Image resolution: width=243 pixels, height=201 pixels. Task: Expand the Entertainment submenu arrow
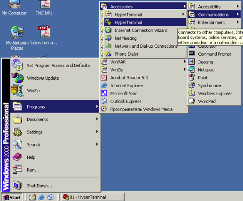pos(238,22)
